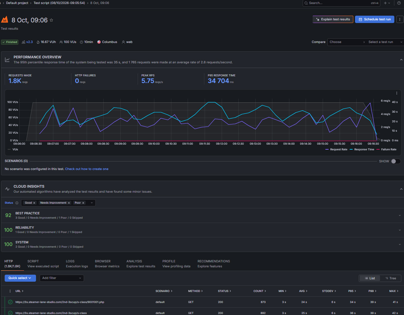The image size is (404, 315).
Task: Collapse the Performance Overview panel
Action: 401,60
